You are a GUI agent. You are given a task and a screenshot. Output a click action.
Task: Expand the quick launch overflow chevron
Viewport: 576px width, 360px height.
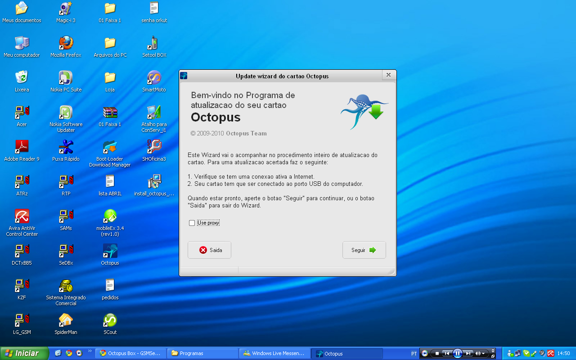(90, 351)
